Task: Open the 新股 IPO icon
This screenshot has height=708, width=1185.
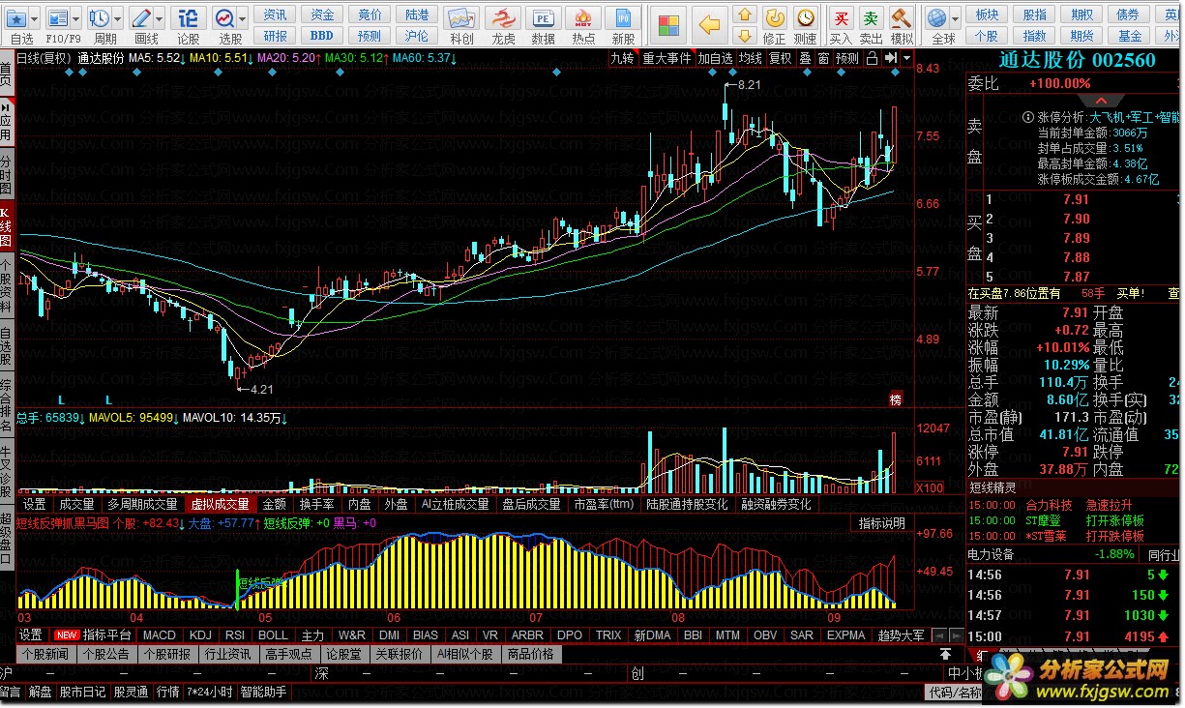Action: (x=625, y=18)
